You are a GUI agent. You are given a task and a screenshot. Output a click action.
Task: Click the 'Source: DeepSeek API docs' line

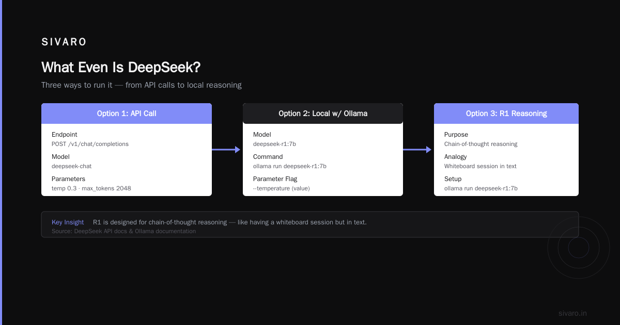tap(124, 232)
